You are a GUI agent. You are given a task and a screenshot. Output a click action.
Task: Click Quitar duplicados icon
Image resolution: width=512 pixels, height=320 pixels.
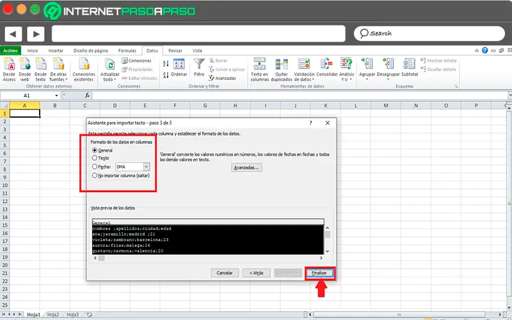point(282,69)
